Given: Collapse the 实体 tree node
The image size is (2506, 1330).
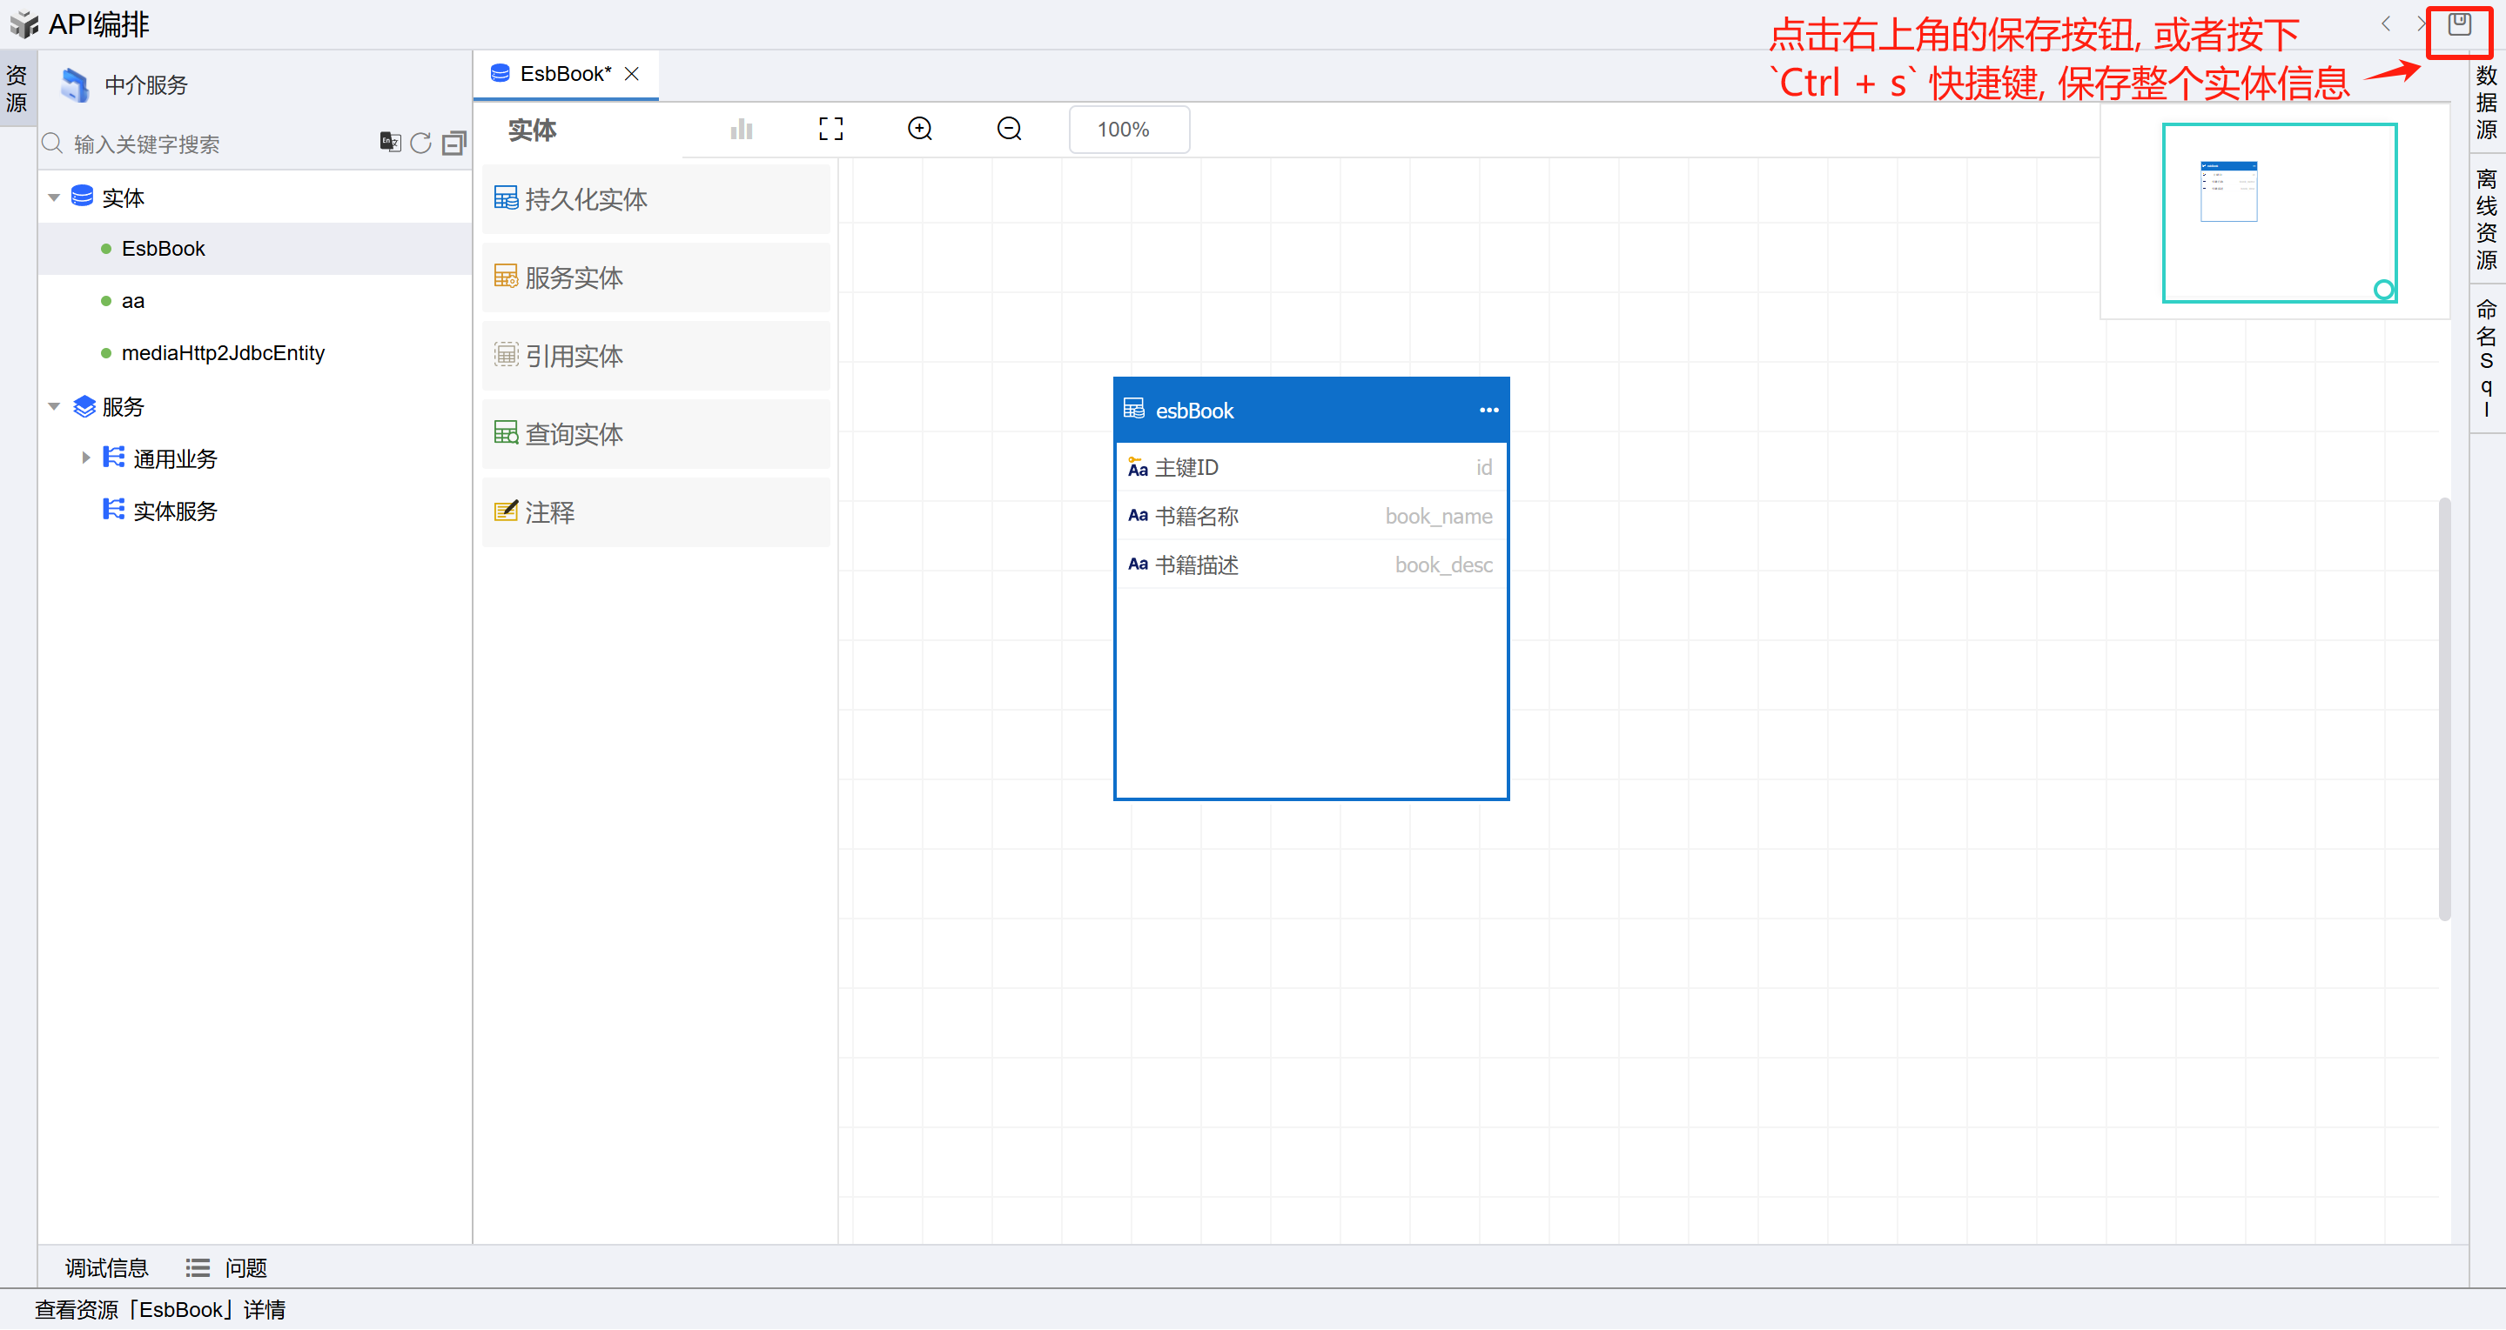Looking at the screenshot, I should (x=55, y=197).
